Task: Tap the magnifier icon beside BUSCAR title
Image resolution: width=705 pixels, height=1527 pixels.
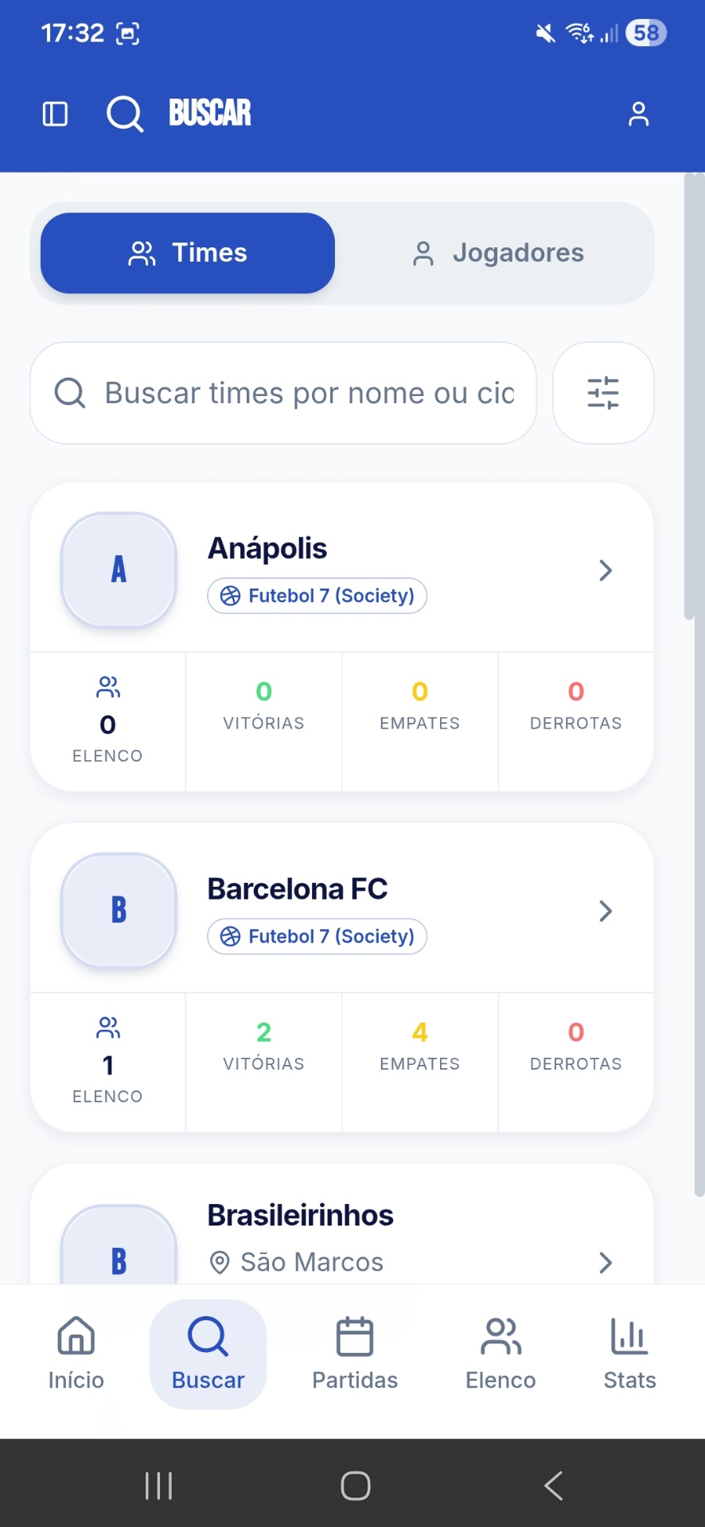Action: [x=125, y=114]
